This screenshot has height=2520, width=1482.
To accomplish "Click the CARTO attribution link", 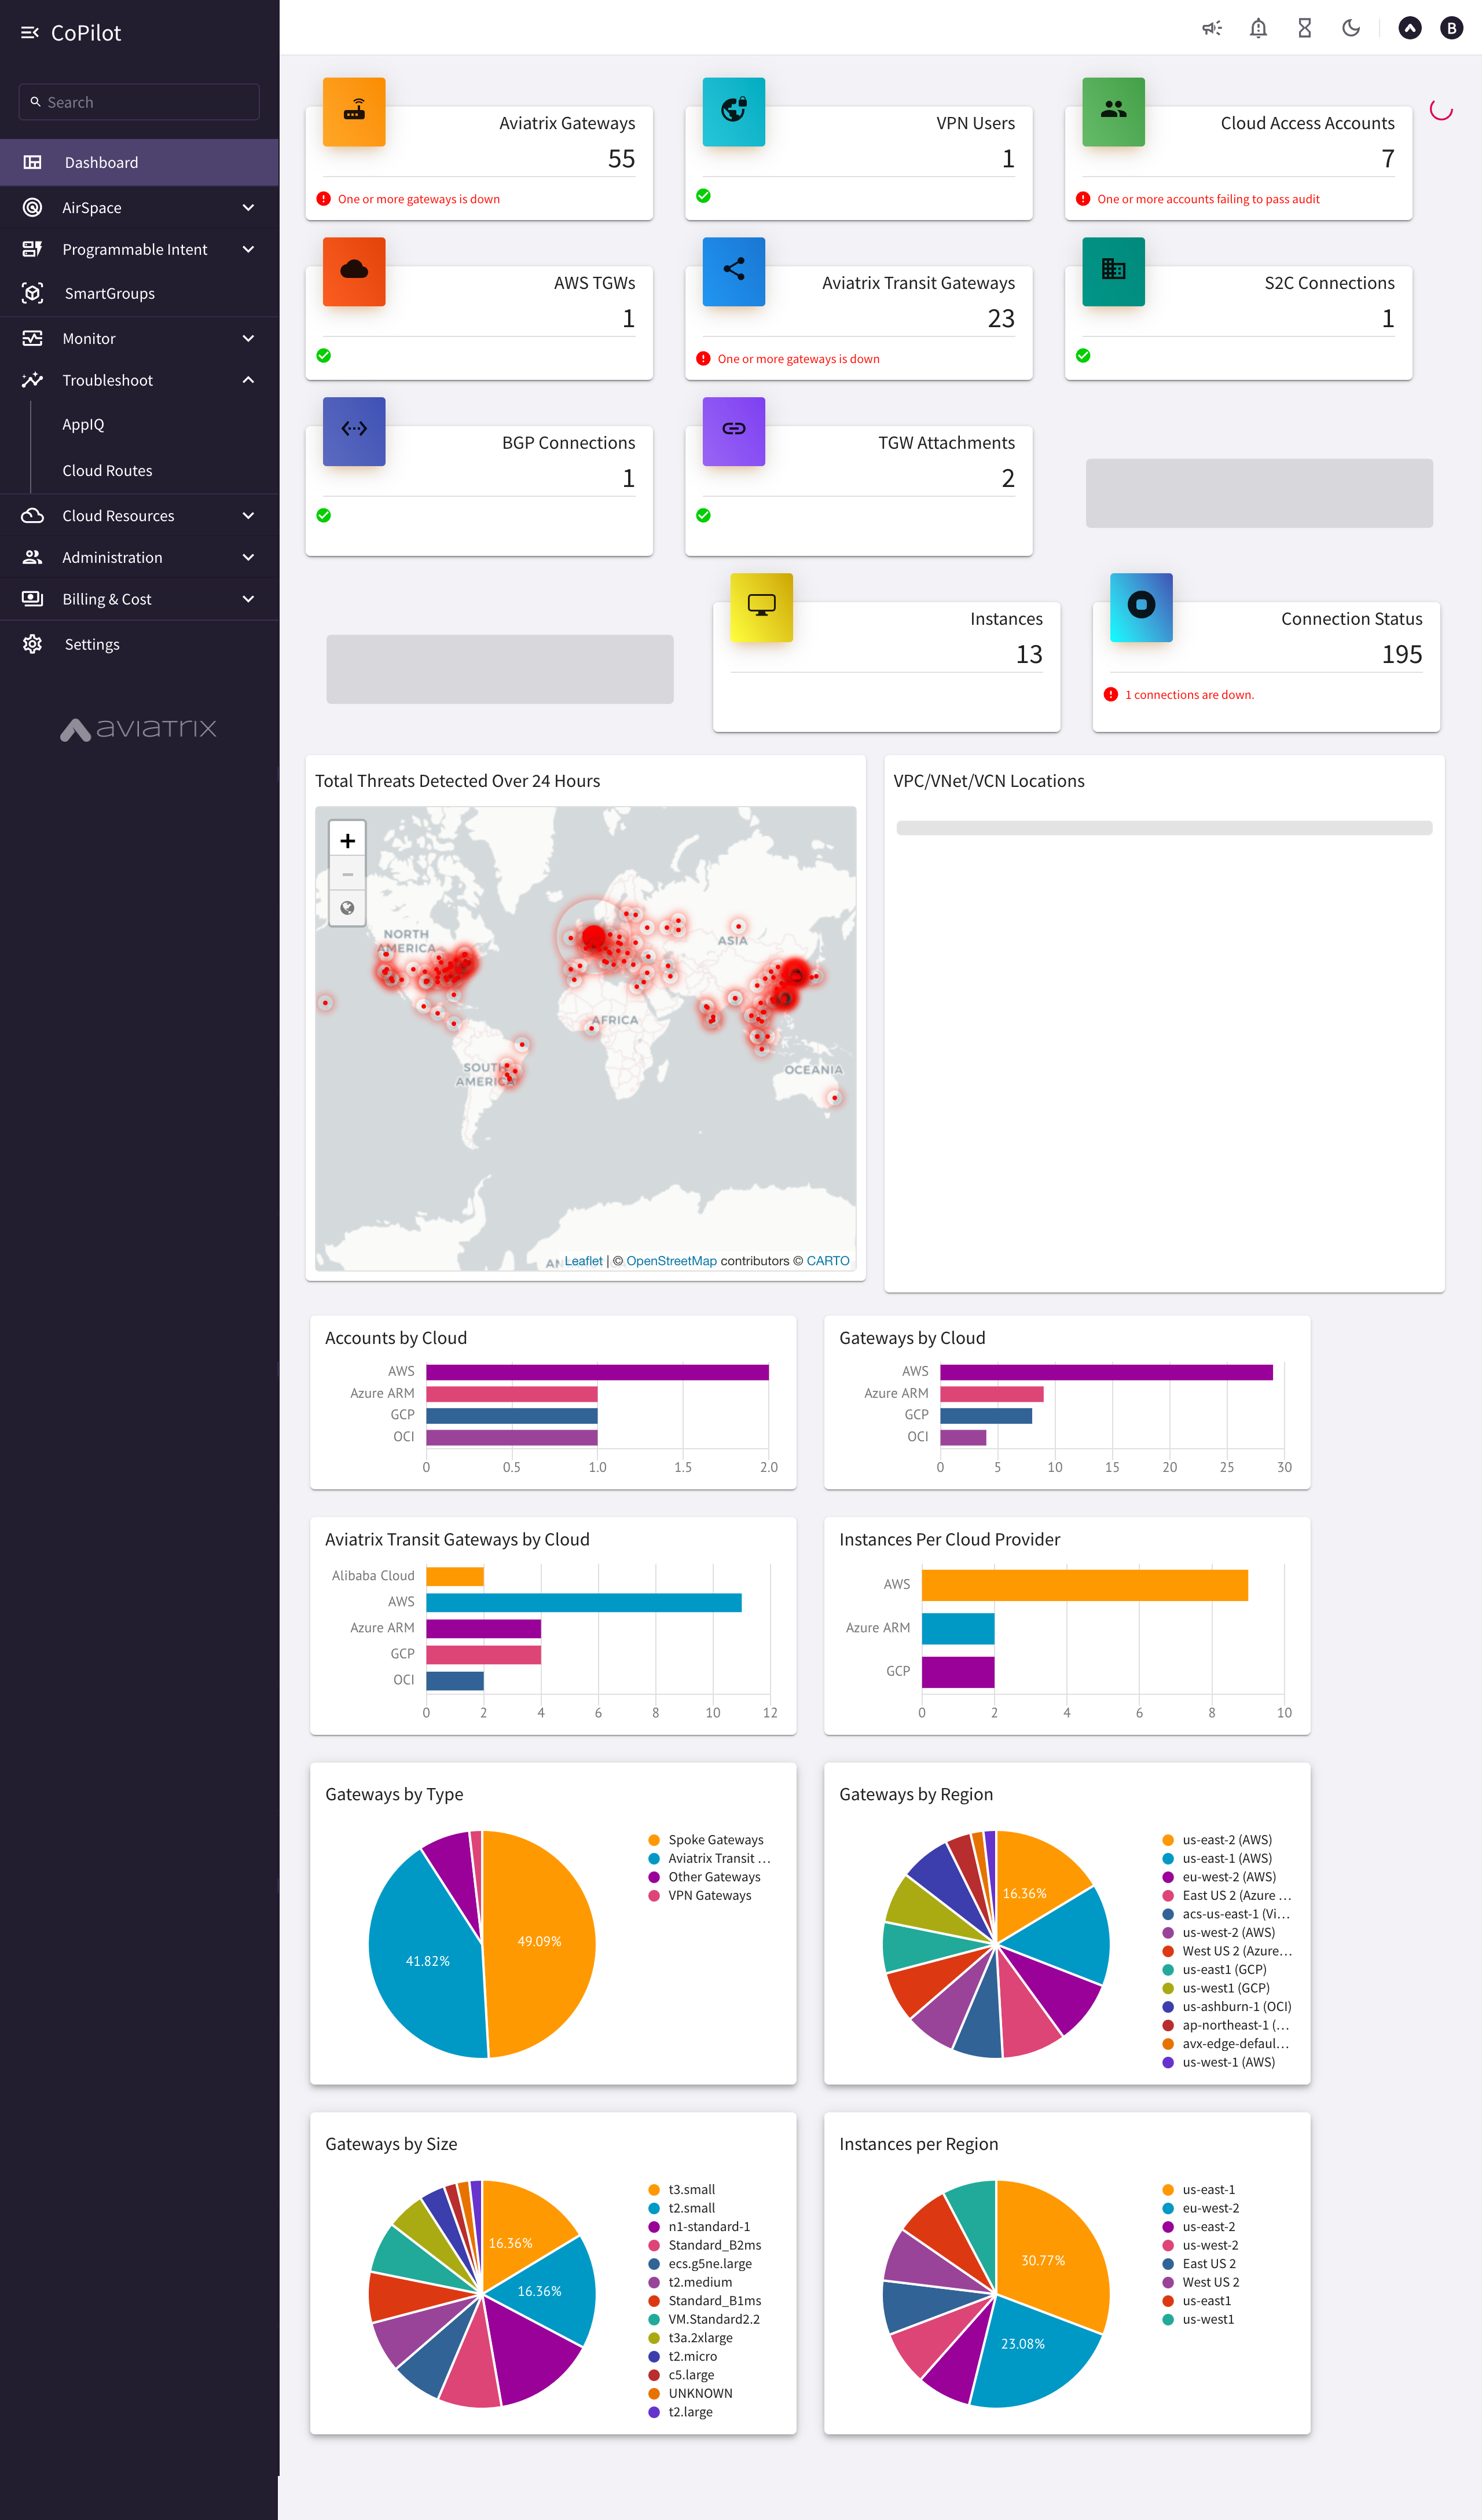I will [828, 1260].
